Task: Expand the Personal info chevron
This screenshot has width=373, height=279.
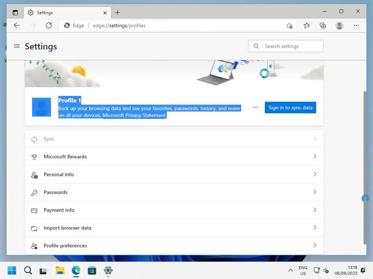Action: point(315,174)
